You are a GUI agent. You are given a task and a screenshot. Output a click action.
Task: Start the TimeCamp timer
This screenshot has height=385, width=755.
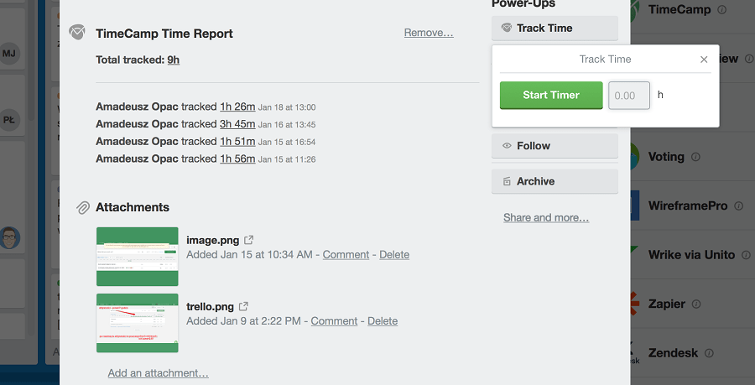(x=551, y=95)
